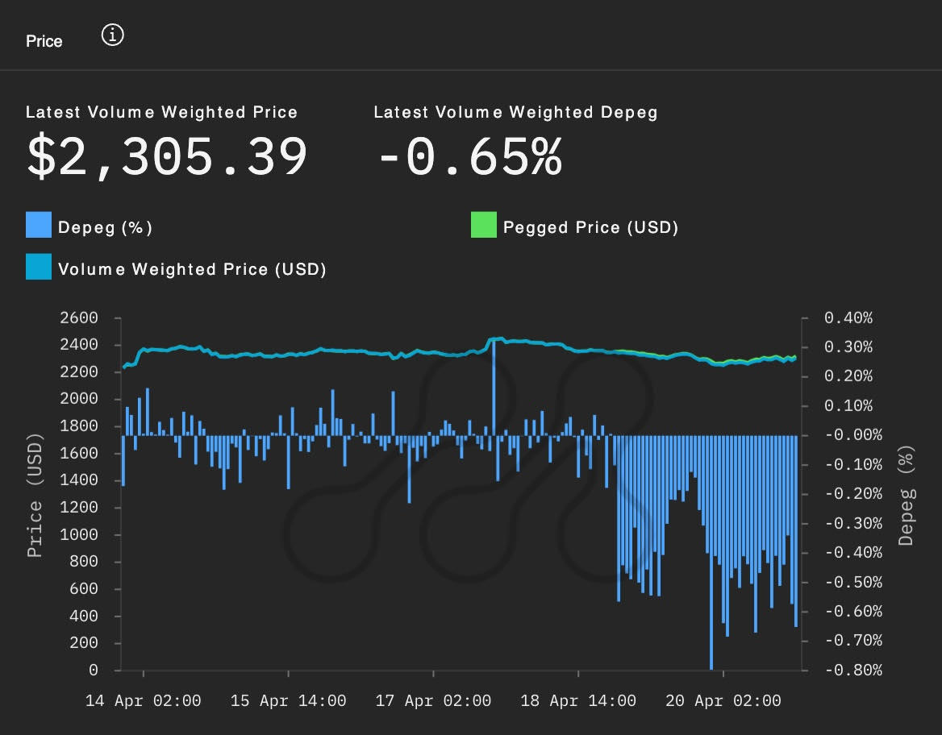Click the 2400 price axis tick label
This screenshot has height=735, width=942.
pos(79,345)
